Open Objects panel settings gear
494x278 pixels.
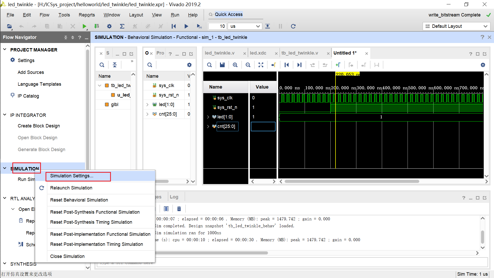click(x=189, y=65)
